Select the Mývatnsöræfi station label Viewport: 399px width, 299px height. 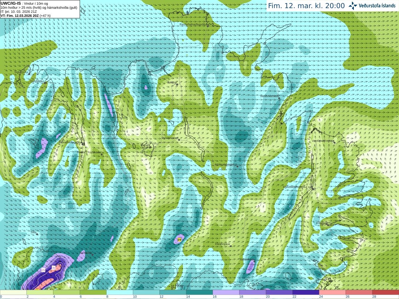(170, 138)
